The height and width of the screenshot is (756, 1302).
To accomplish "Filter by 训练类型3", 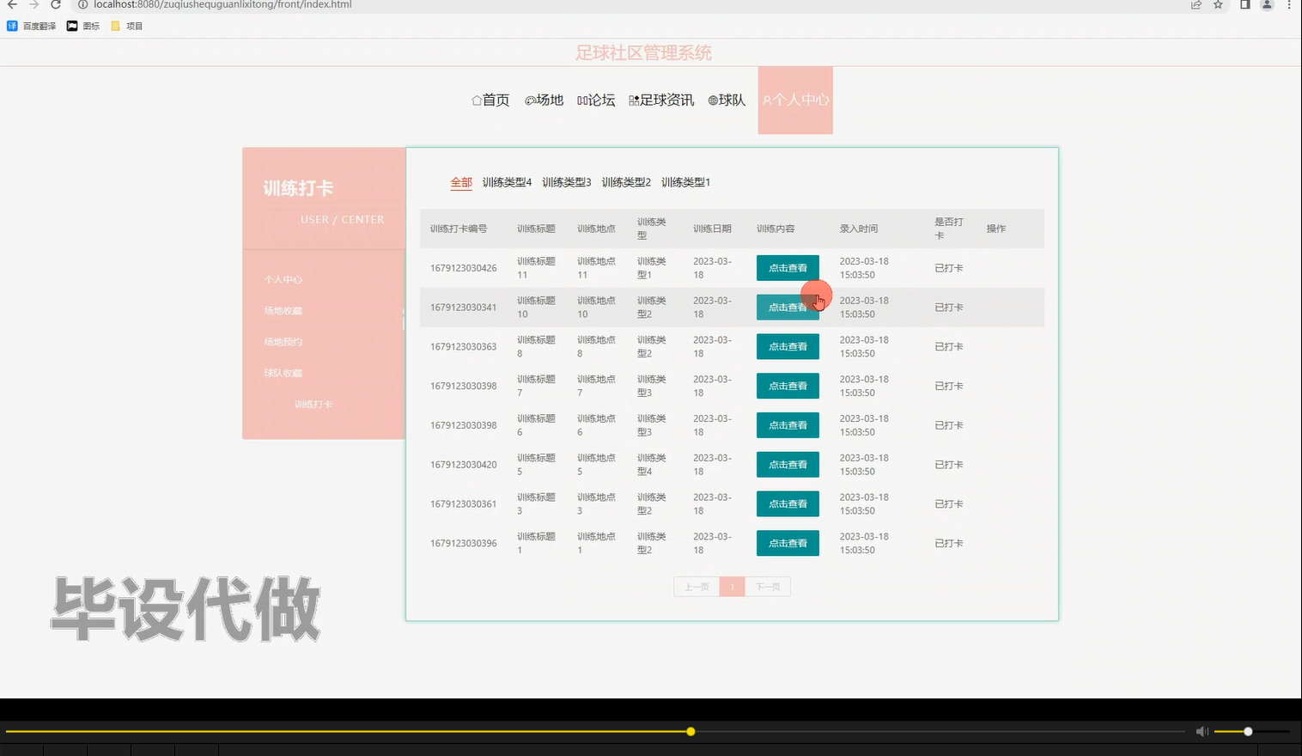I will (567, 182).
